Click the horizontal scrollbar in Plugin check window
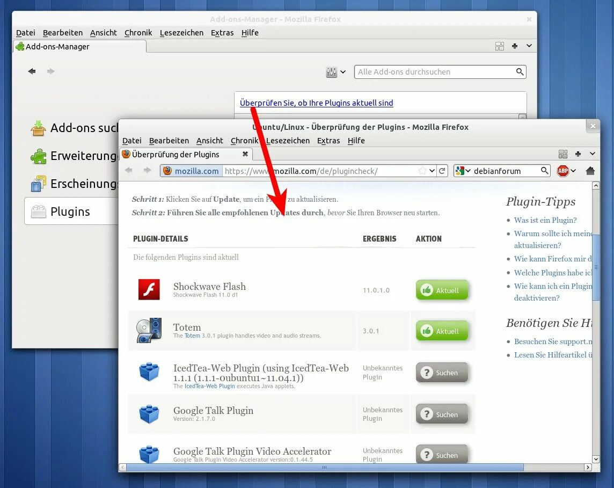 click(x=325, y=467)
